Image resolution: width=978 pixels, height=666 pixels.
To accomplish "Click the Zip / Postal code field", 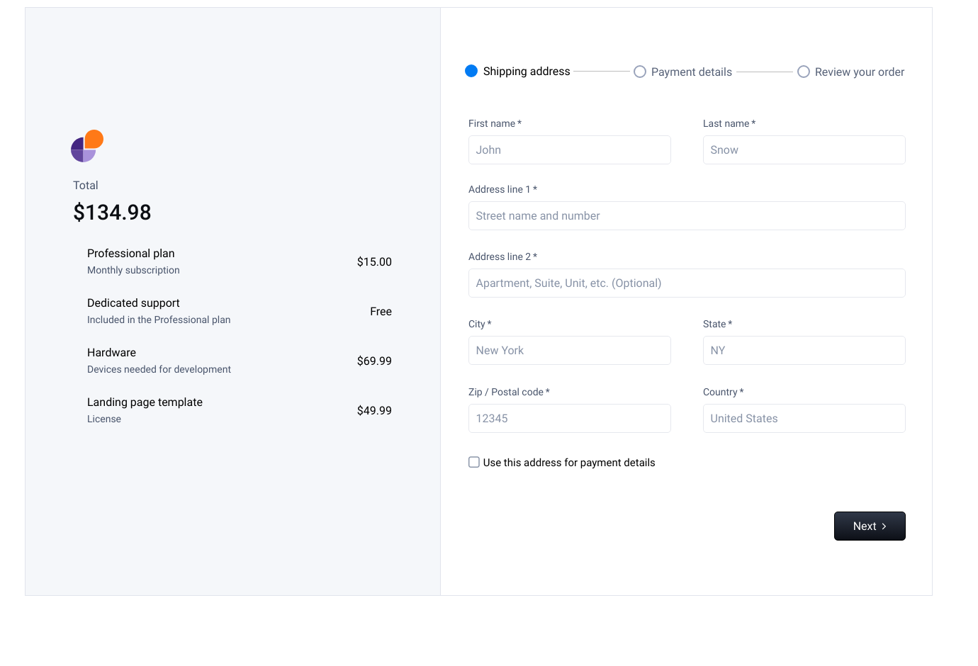I will tap(570, 418).
